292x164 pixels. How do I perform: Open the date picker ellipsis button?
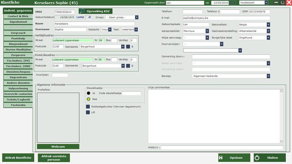[x=233, y=3]
